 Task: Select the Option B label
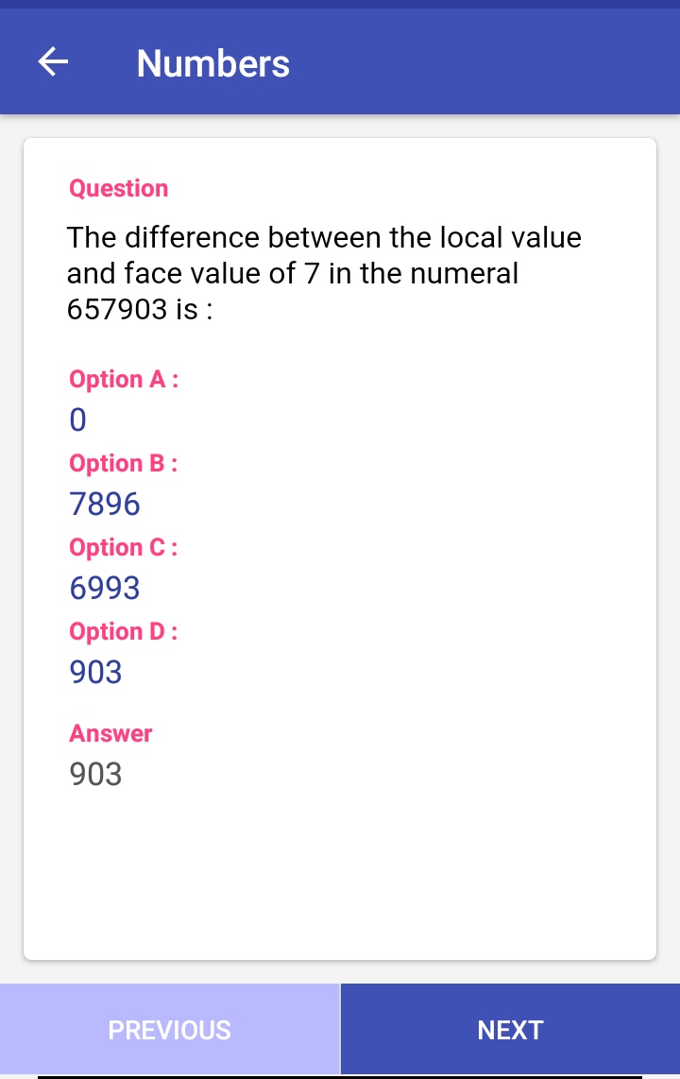pos(124,463)
